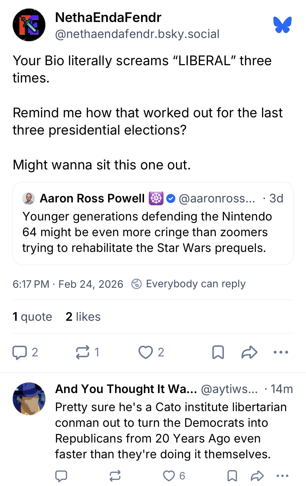Bookmark the Cato institute reply
This screenshot has height=486, width=306.
pos(232,476)
